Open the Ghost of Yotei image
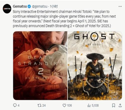 click(x=95, y=65)
